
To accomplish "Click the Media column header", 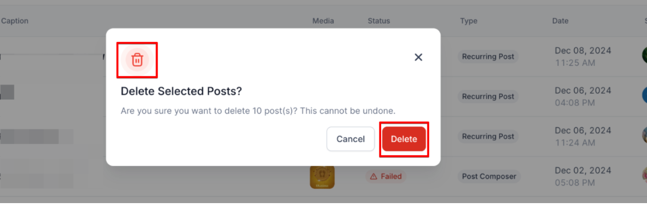I will [x=323, y=21].
